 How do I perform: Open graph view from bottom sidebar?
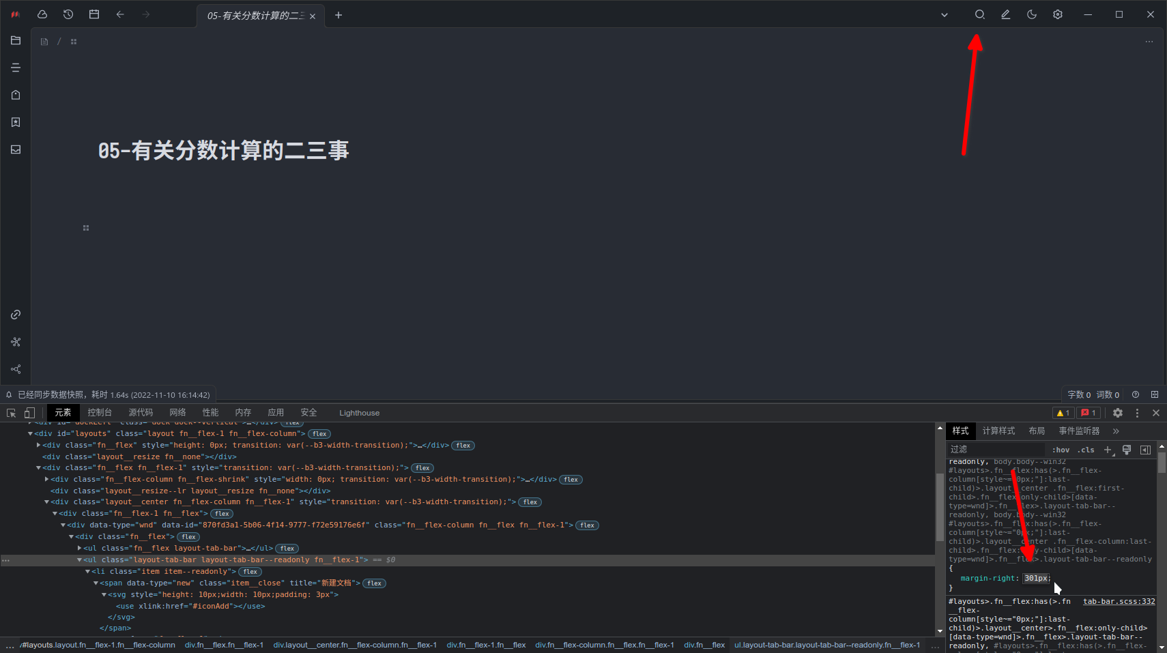tap(15, 342)
